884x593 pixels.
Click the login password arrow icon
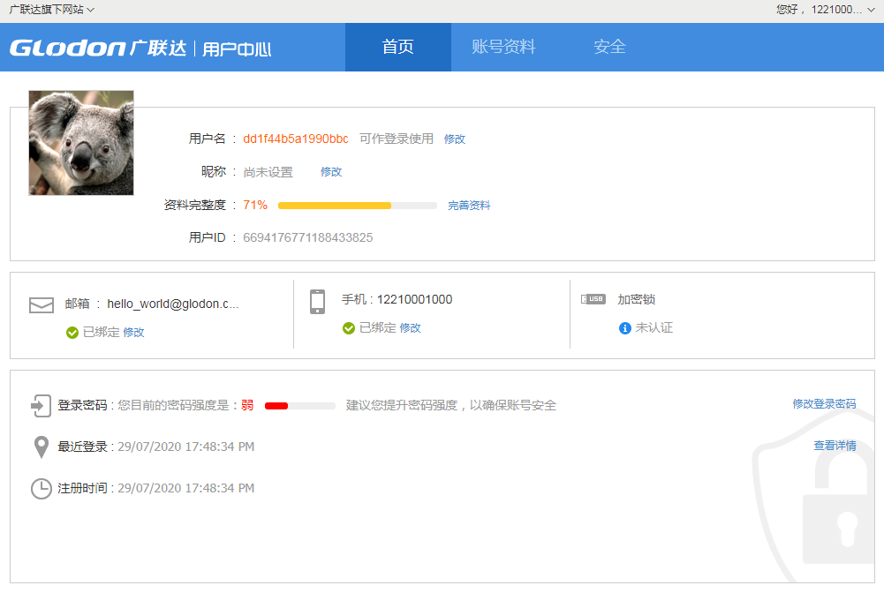click(x=41, y=405)
